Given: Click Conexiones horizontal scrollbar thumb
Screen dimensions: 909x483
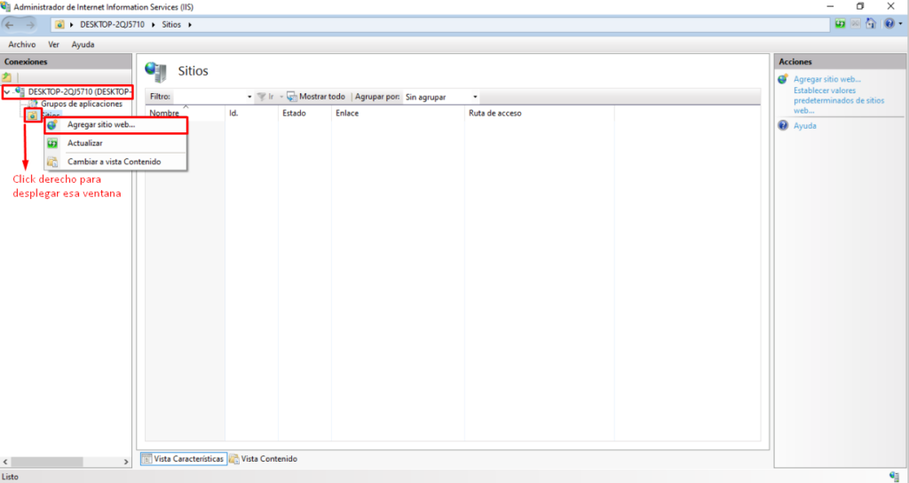Looking at the screenshot, I should pyautogui.click(x=47, y=462).
